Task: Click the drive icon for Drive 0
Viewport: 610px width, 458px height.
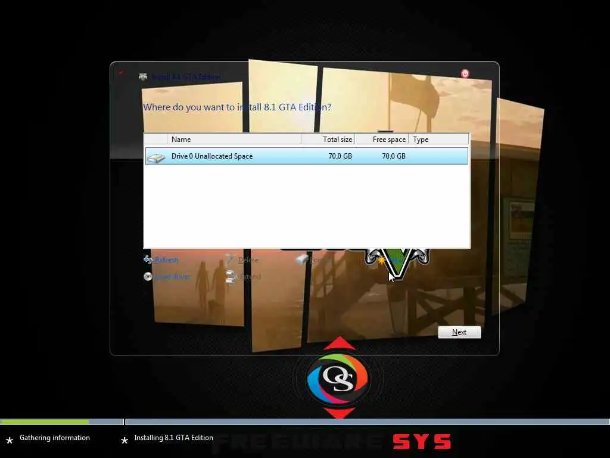Action: coord(157,157)
